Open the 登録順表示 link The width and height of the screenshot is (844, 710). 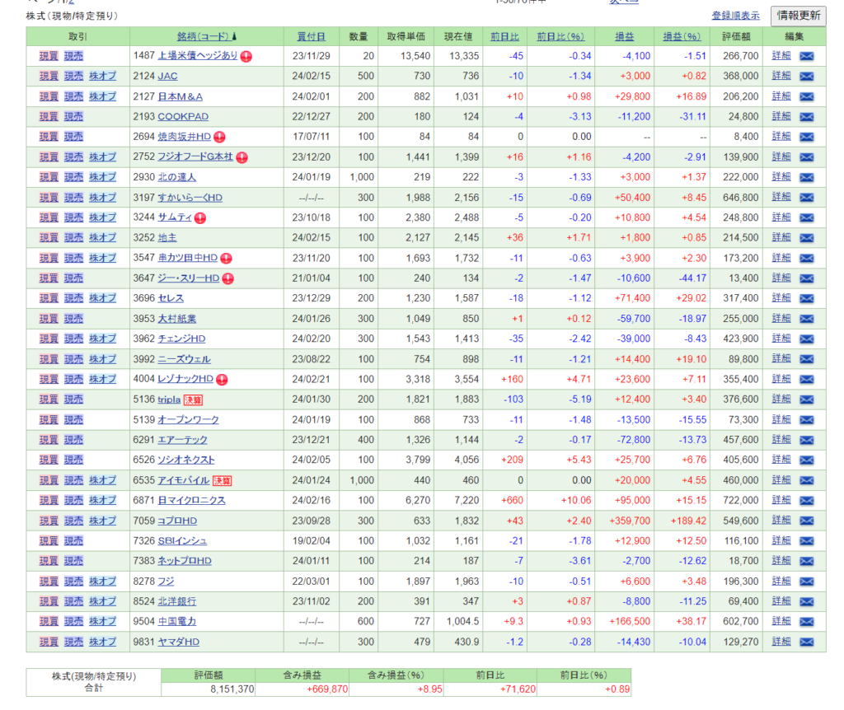[735, 16]
